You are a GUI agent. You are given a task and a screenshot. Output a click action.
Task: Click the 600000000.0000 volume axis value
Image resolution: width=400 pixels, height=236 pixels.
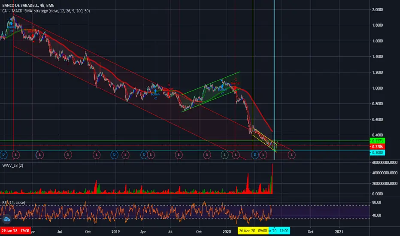pyautogui.click(x=385, y=163)
